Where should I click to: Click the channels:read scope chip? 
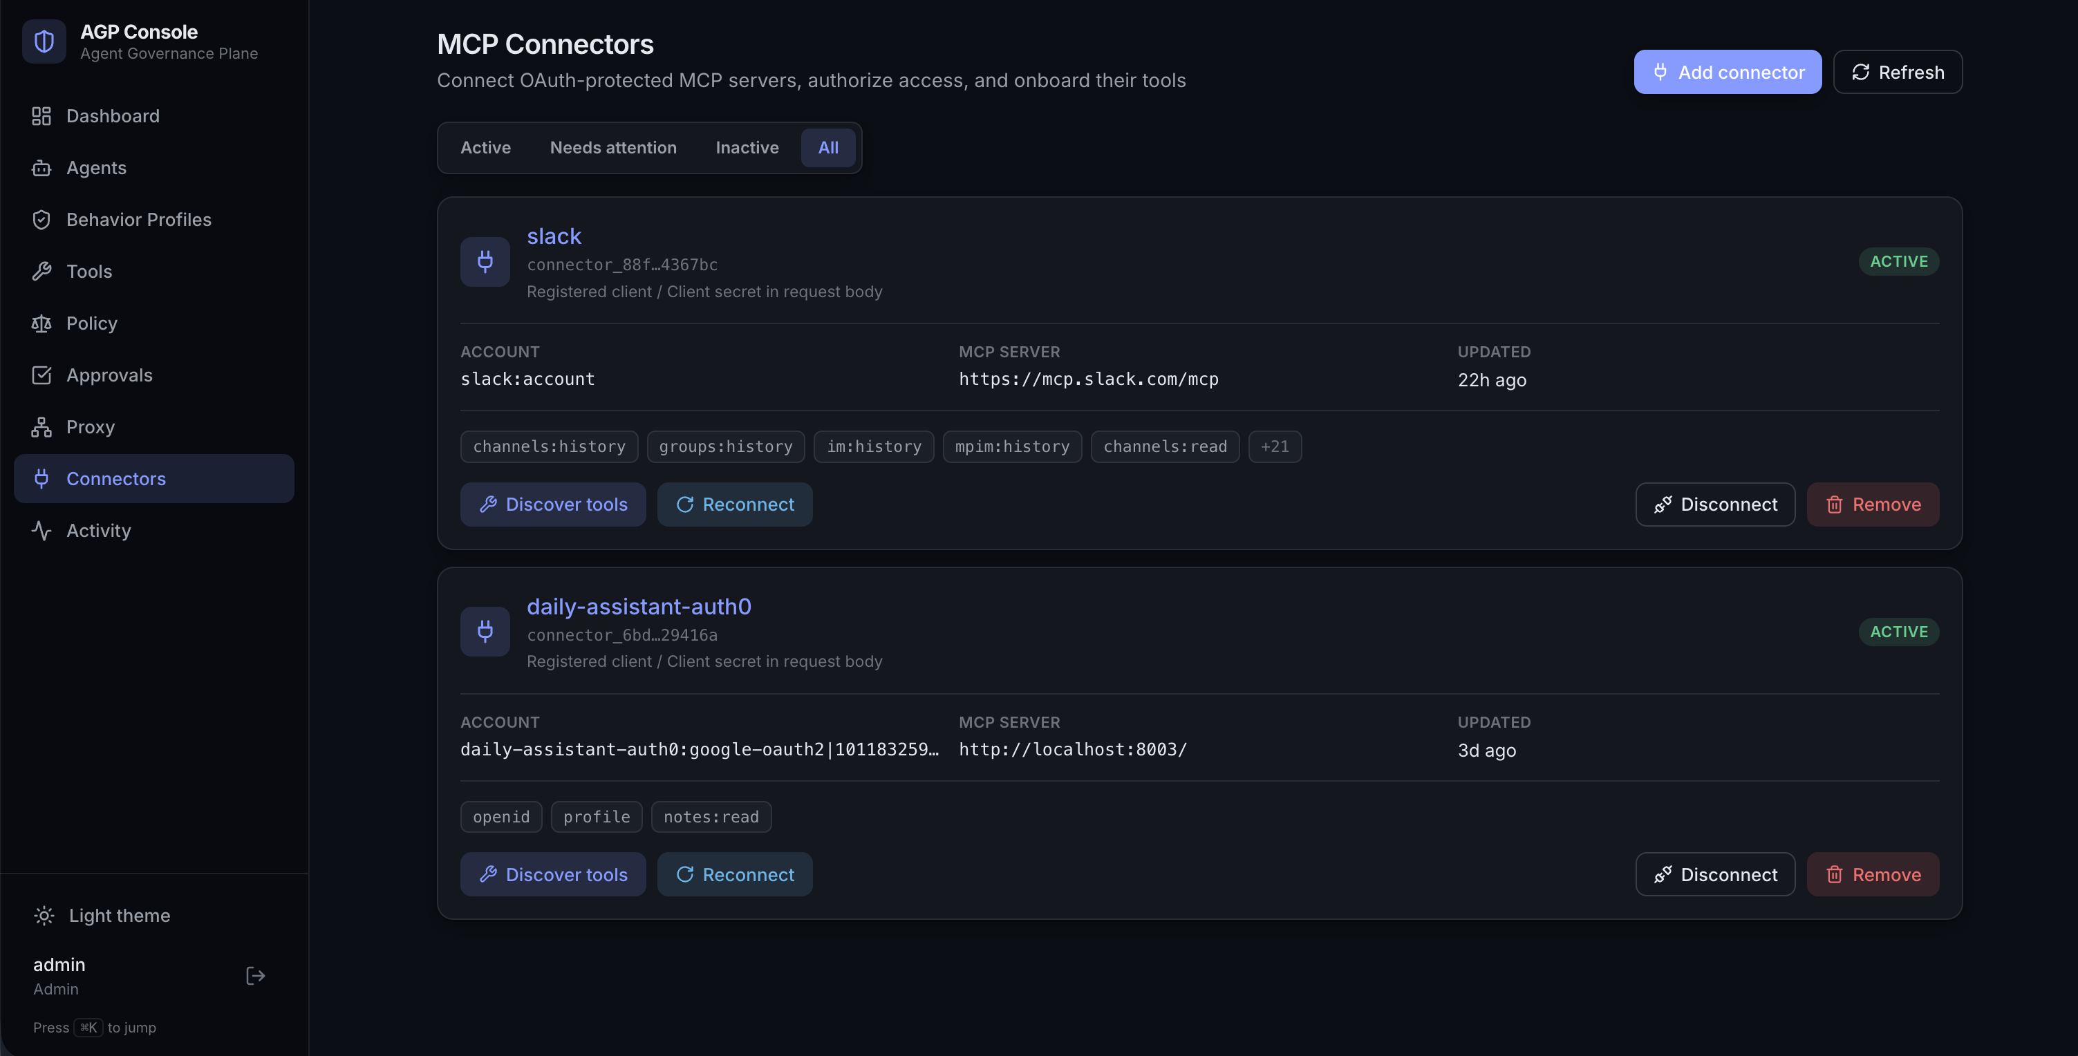pos(1165,447)
